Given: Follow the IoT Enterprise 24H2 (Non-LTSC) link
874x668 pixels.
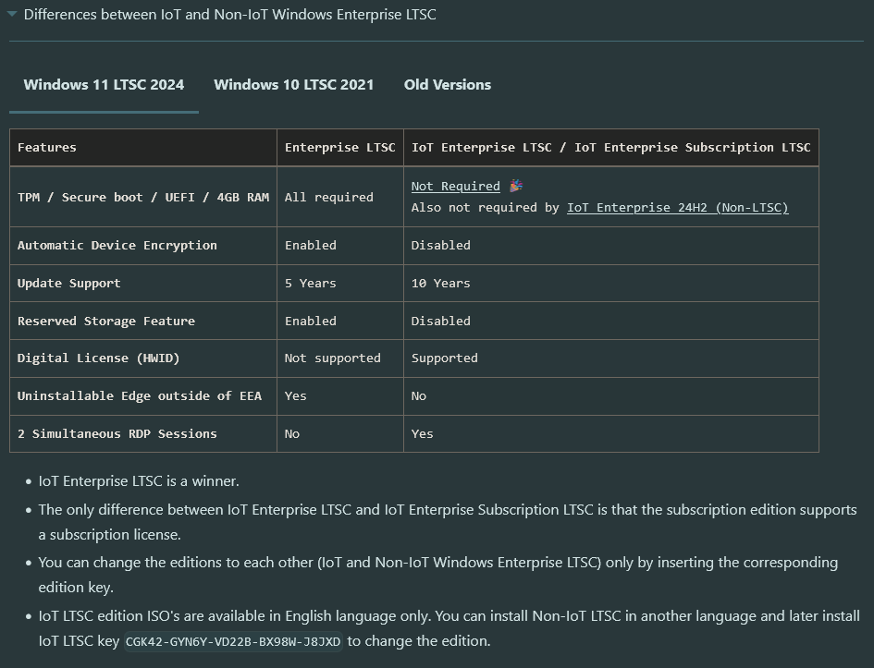Looking at the screenshot, I should coord(678,208).
